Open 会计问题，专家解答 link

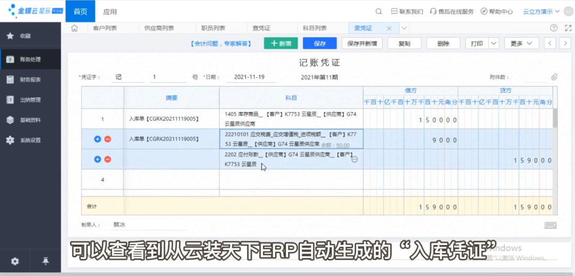tap(221, 44)
